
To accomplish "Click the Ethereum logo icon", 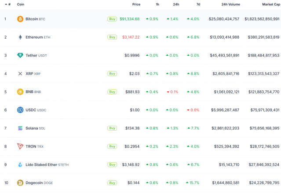I will (20, 37).
